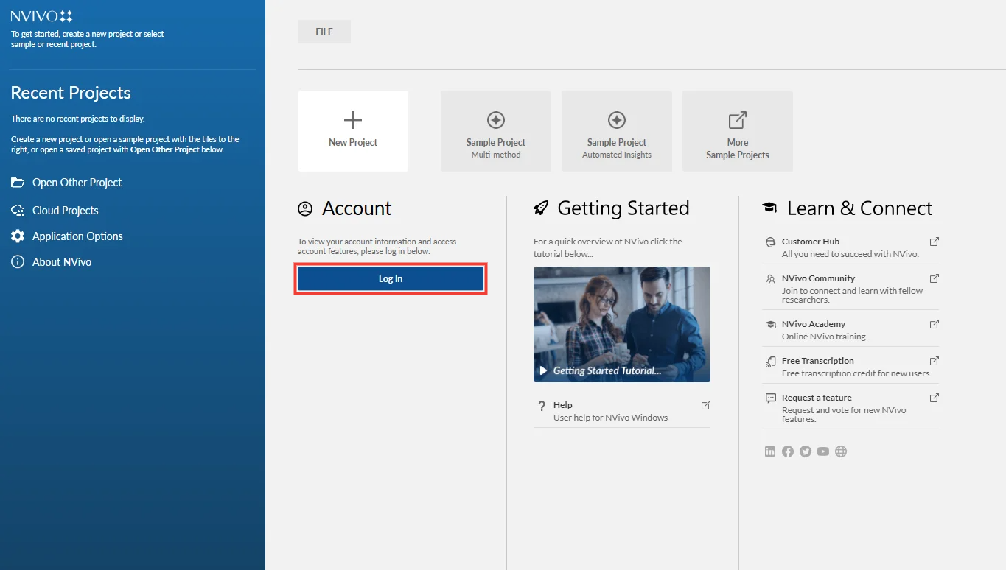The height and width of the screenshot is (570, 1006).
Task: Click external link icon beside Free Transcription
Action: 934,361
